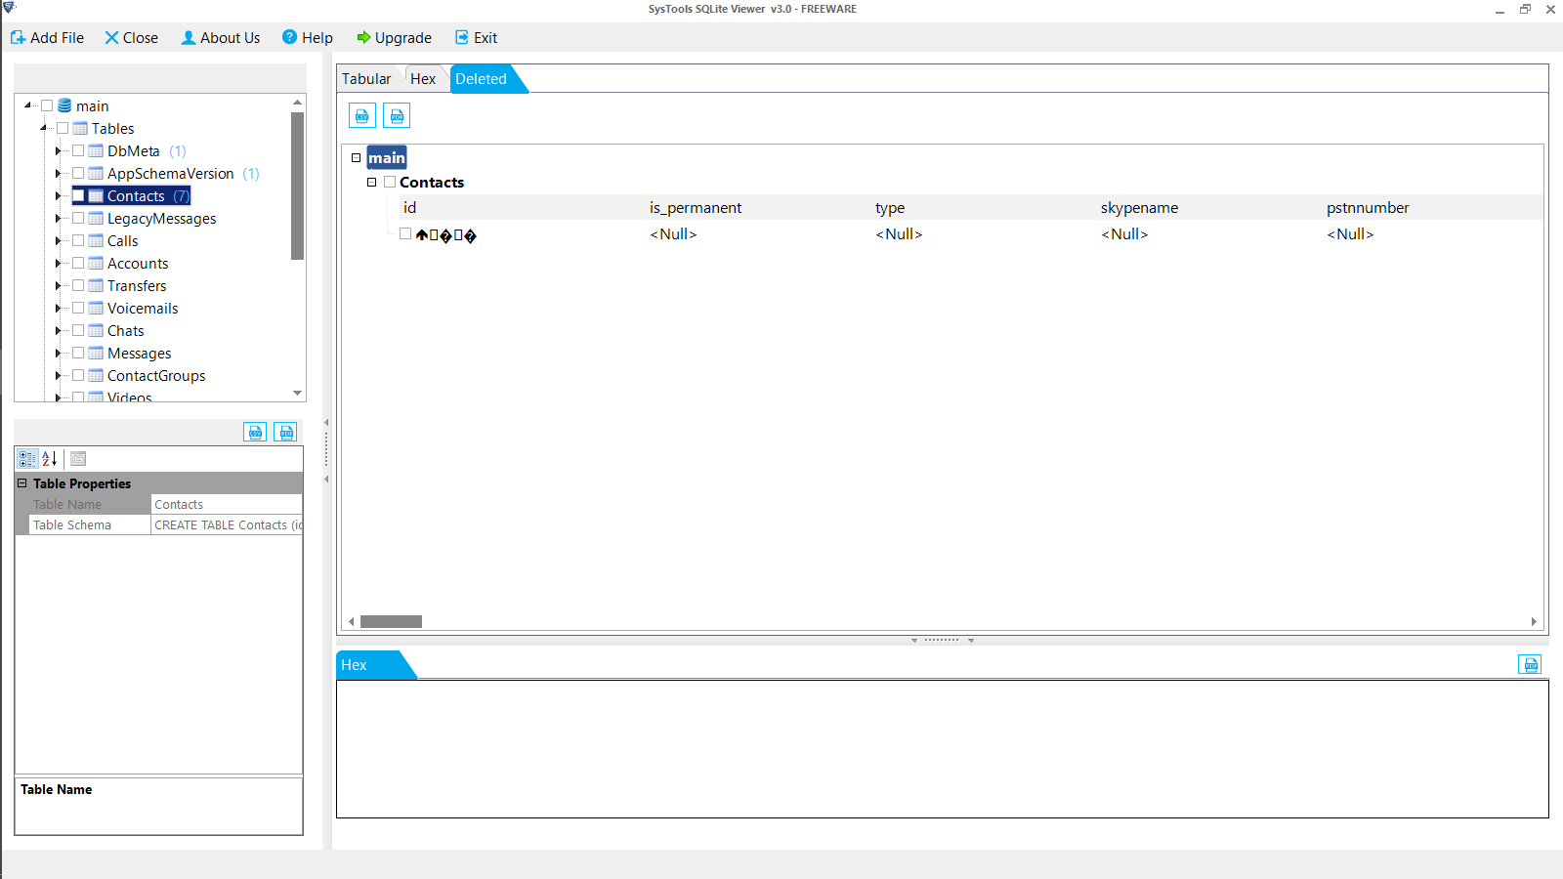
Task: Select the Transfers table
Action: click(137, 285)
